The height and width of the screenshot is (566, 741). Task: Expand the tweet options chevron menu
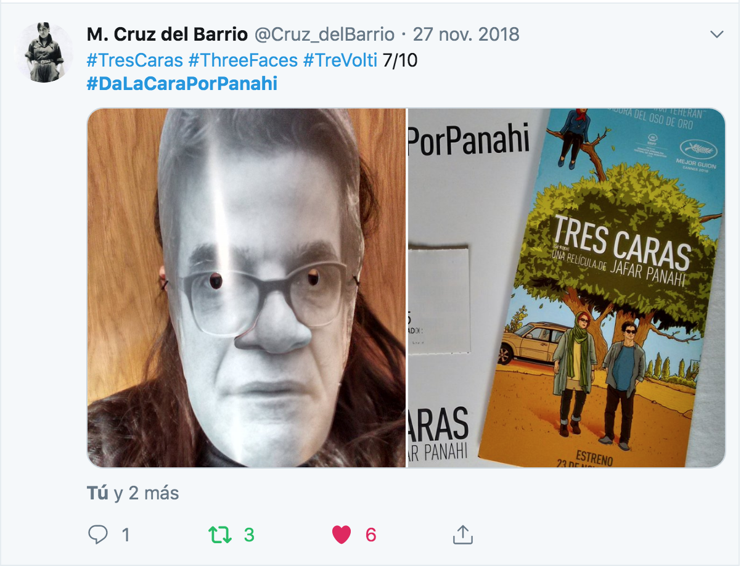[716, 35]
